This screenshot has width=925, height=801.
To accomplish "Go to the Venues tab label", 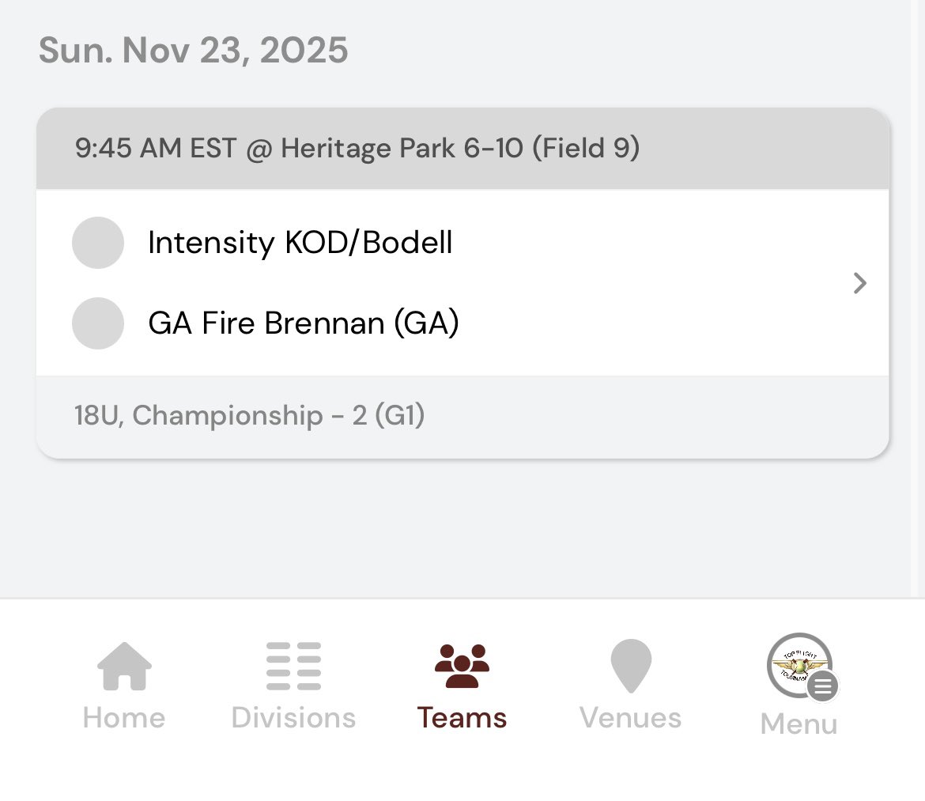I will tap(631, 718).
